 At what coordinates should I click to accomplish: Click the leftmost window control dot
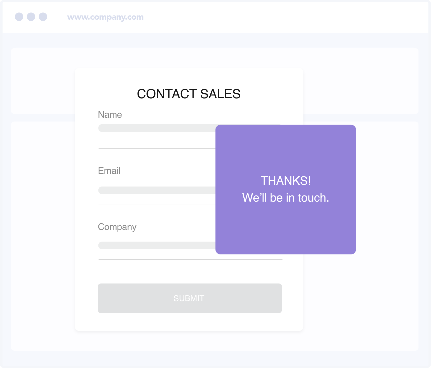tap(19, 17)
